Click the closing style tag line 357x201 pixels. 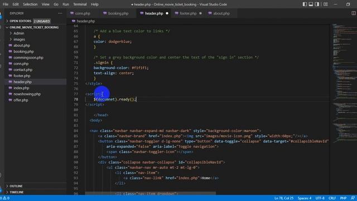94,83
